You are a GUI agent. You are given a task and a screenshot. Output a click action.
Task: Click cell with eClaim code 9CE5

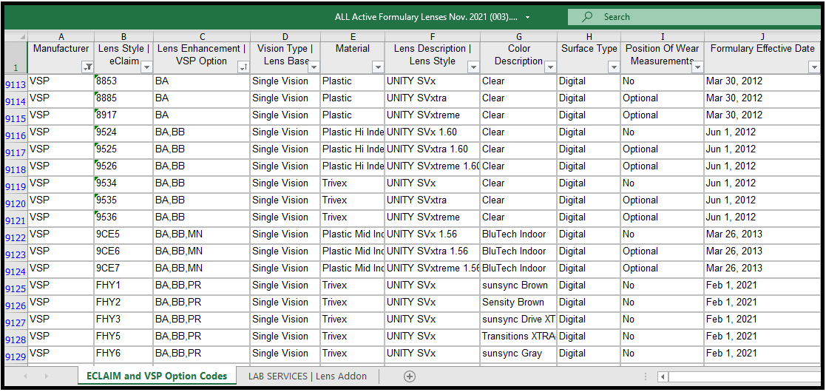tap(124, 234)
